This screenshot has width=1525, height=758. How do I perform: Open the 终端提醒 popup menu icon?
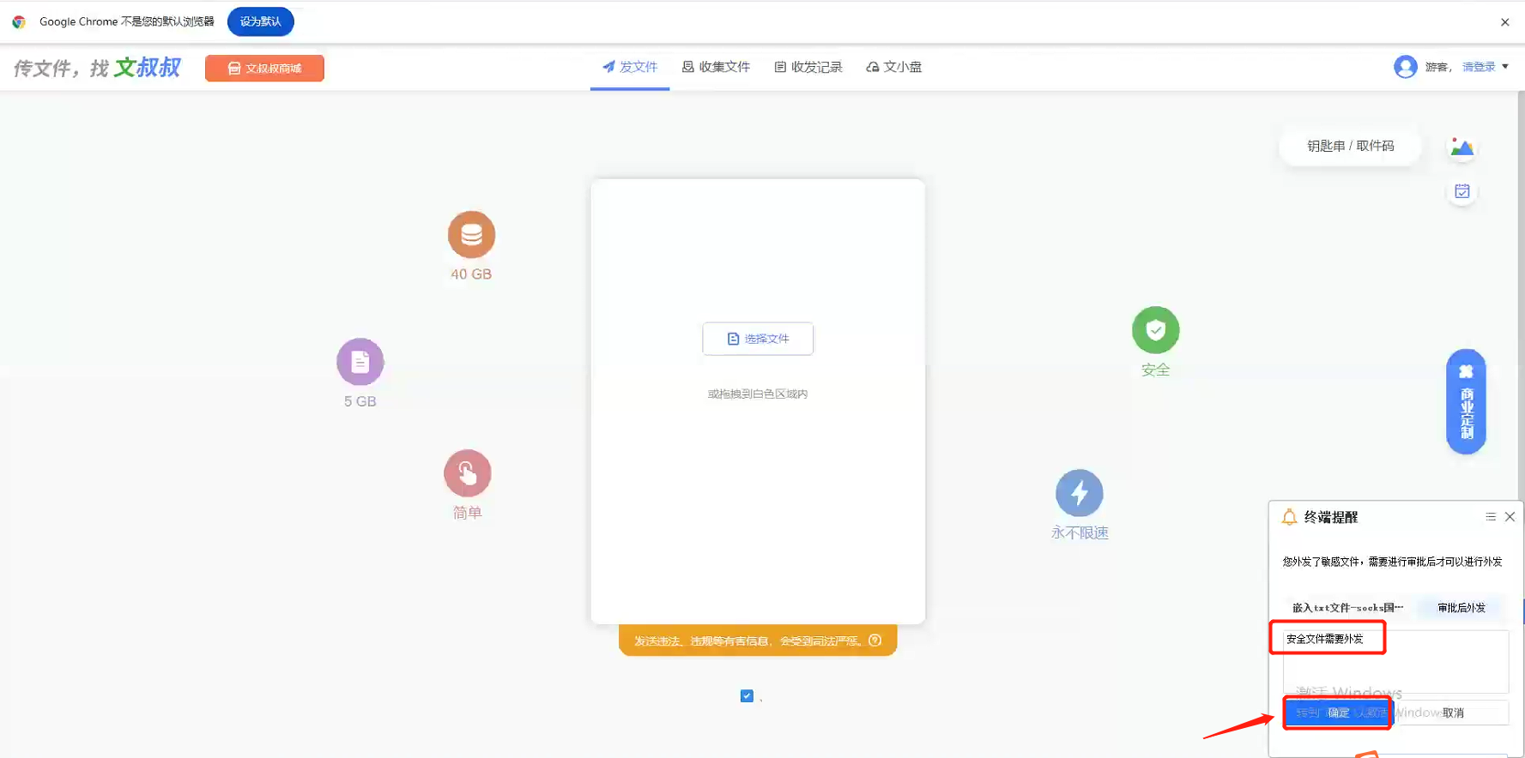click(1491, 517)
